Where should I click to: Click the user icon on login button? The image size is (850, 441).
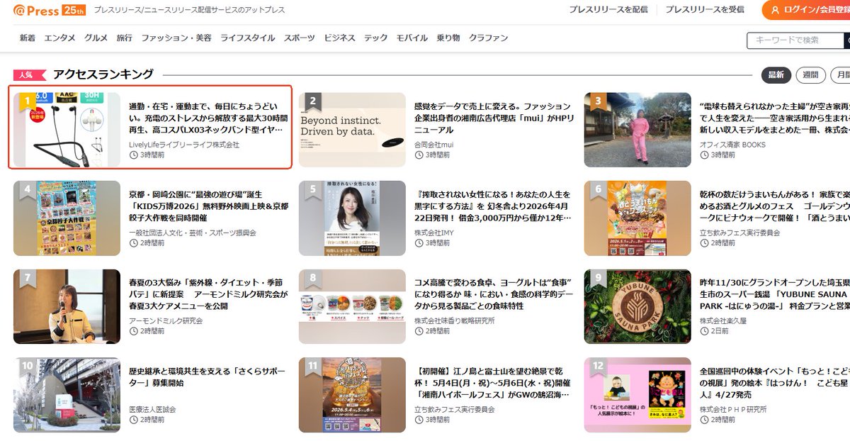(776, 10)
